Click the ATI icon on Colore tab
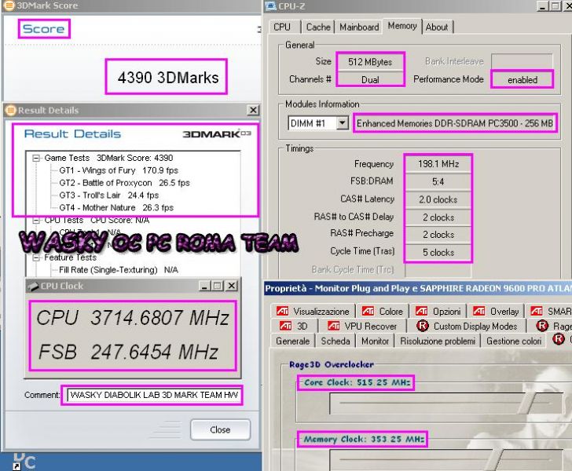The image size is (572, 471). (x=368, y=311)
